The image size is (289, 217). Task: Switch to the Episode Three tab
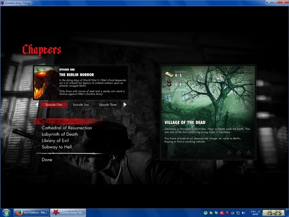tap(108, 104)
